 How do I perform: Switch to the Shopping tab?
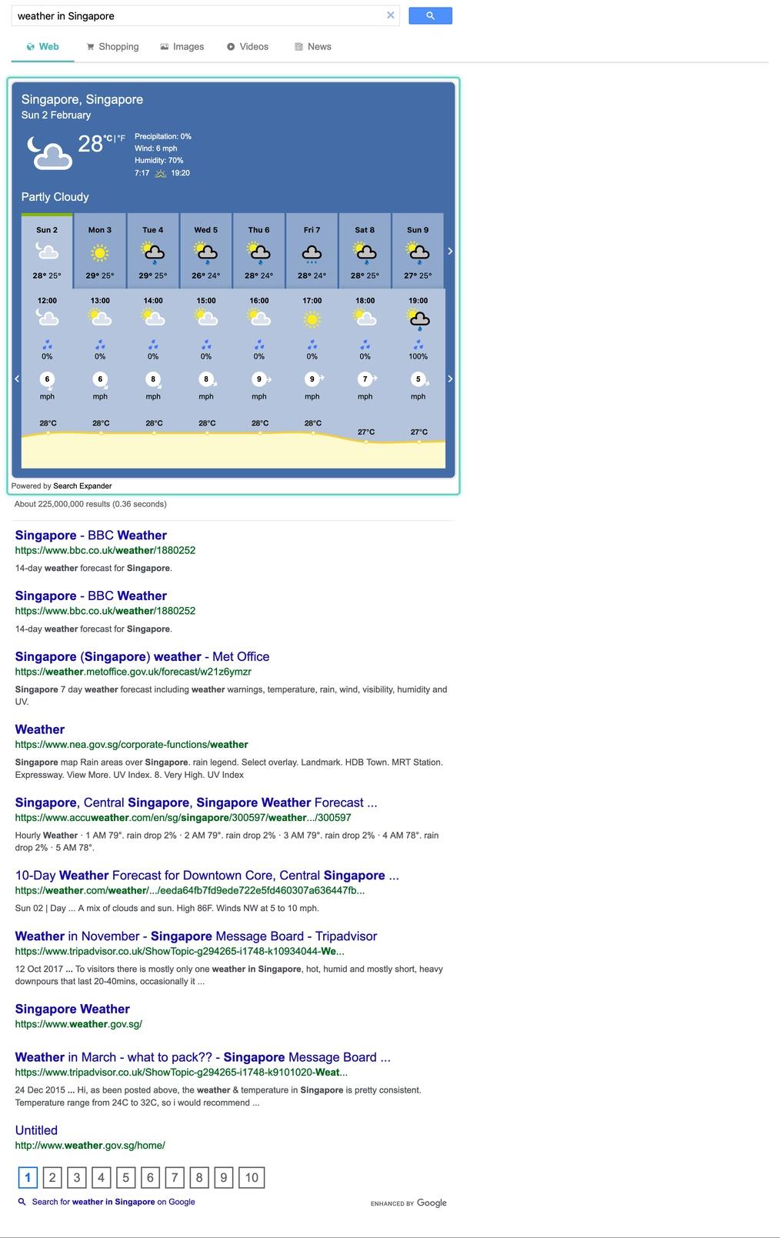click(x=112, y=47)
